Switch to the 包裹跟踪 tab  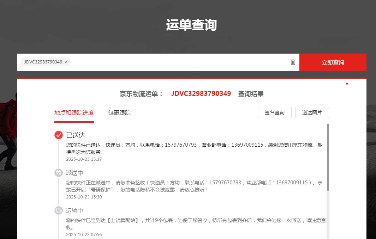pyautogui.click(x=119, y=113)
